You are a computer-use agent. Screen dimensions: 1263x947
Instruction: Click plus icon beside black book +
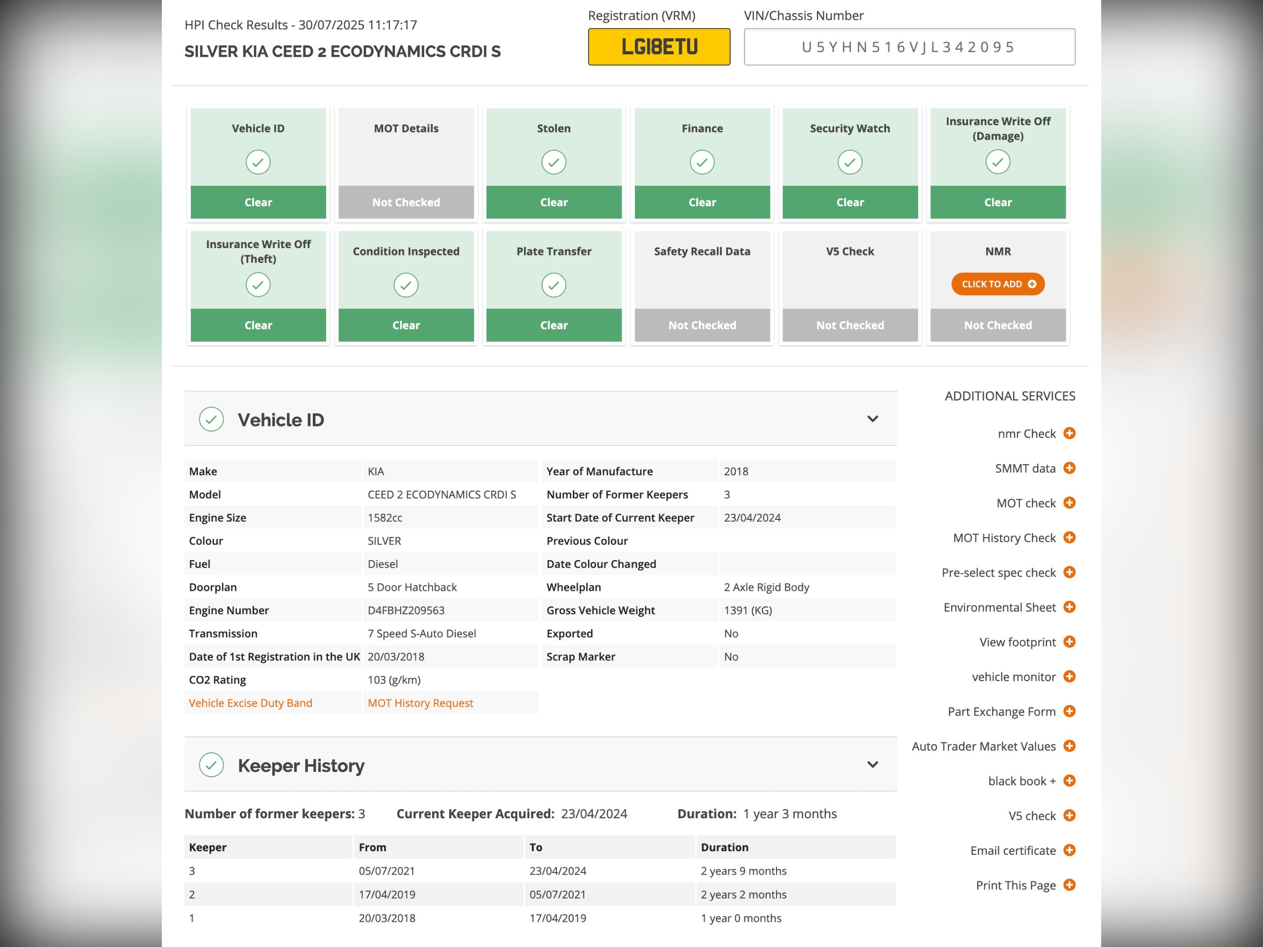coord(1070,781)
